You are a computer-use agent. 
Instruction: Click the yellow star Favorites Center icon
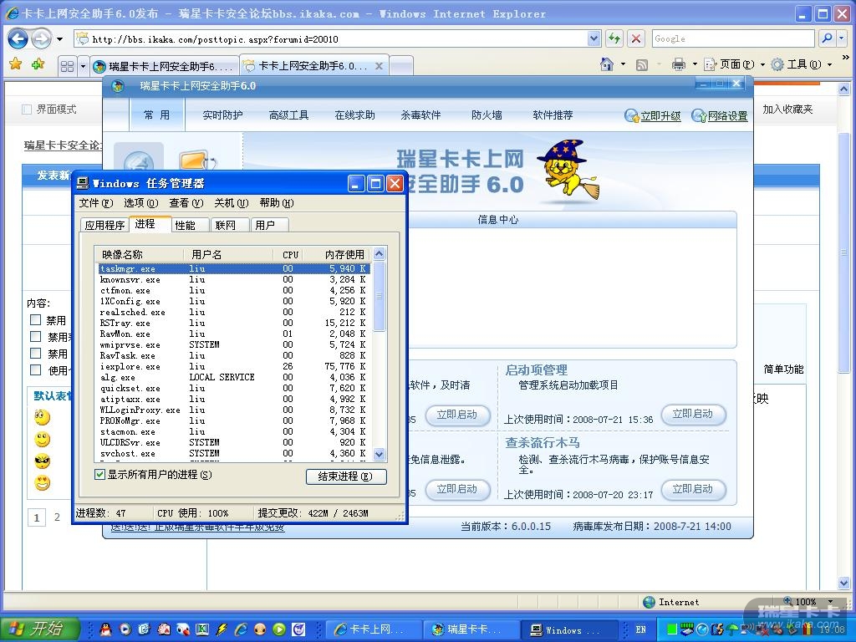click(x=15, y=64)
